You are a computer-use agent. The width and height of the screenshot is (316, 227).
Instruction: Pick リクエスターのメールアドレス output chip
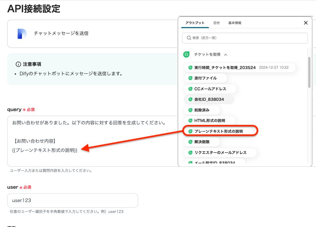click(220, 153)
